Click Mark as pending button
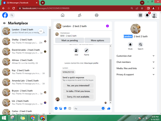 (70, 40)
